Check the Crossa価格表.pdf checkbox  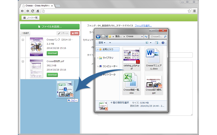tap(23, 62)
